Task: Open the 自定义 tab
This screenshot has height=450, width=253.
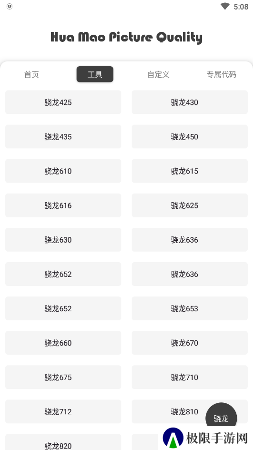Action: pyautogui.click(x=158, y=74)
